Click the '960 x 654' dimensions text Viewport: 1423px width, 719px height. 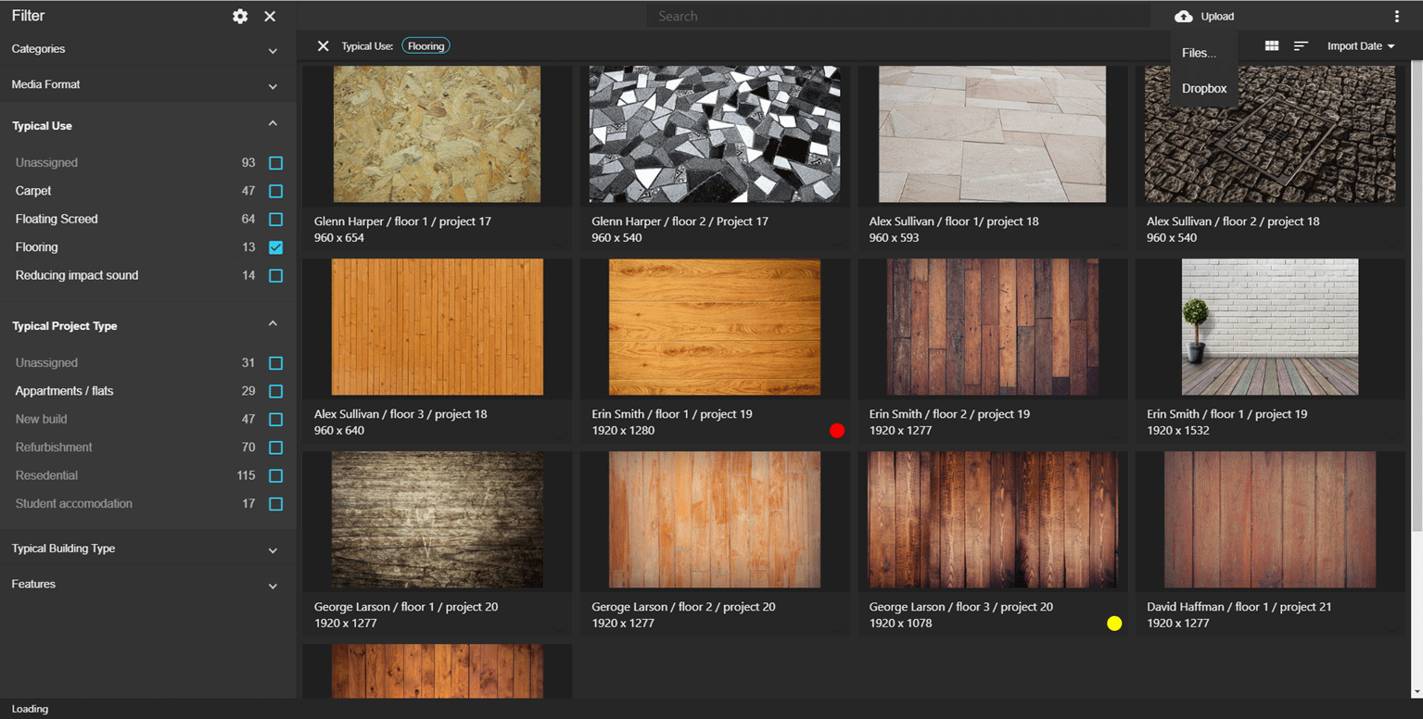(339, 238)
